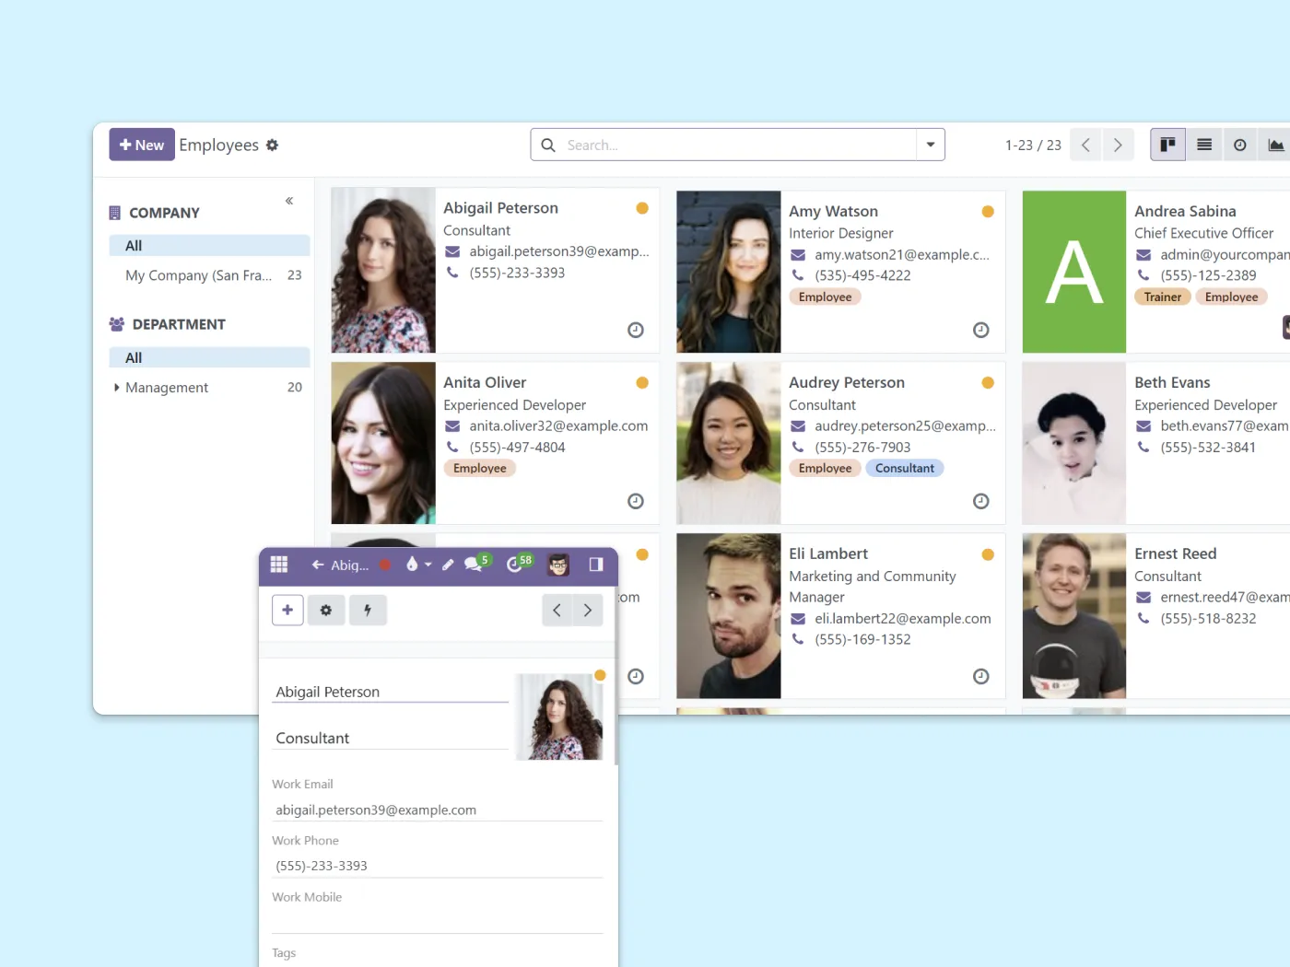Open the droplet dropdown in purple bar
1290x967 pixels.
[417, 565]
